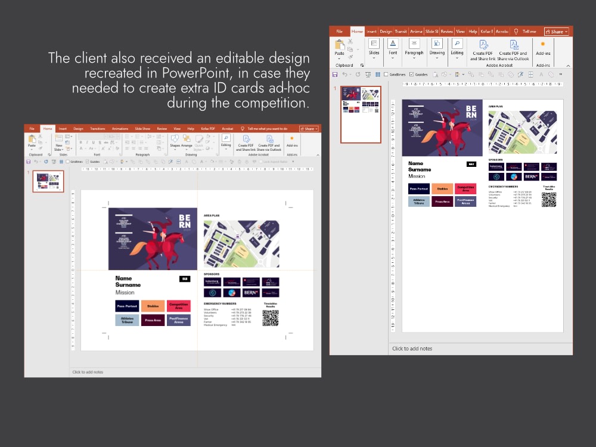Select slide 1 thumbnail in right window
The image size is (596, 447).
tap(361, 114)
